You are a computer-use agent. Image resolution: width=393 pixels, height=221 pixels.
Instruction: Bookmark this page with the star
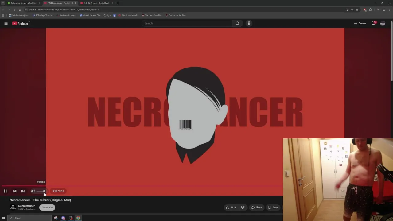(x=357, y=10)
